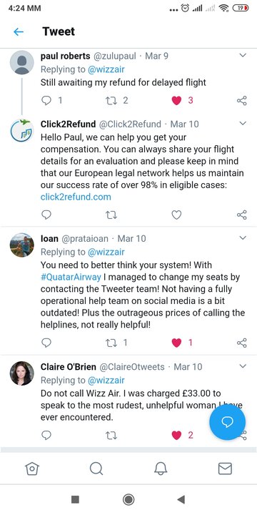Retweet Ioan's tweet about QuatarAirway

pyautogui.click(x=111, y=343)
